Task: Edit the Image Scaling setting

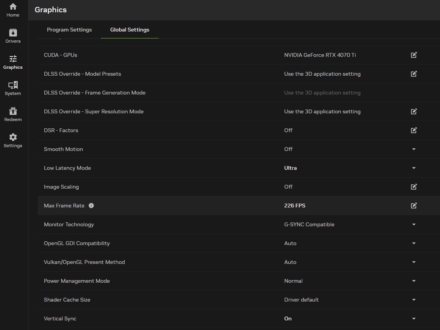Action: coord(414,187)
